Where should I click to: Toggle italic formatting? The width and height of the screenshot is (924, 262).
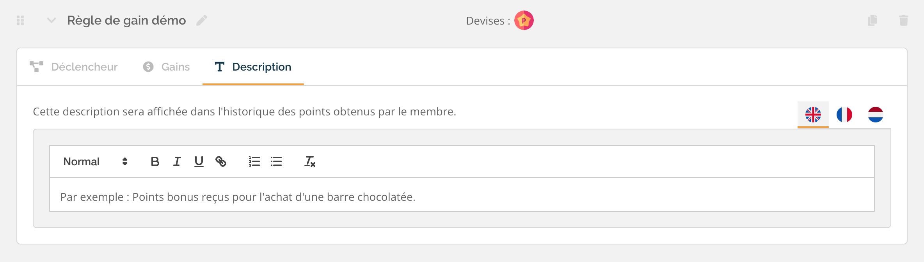click(x=177, y=161)
